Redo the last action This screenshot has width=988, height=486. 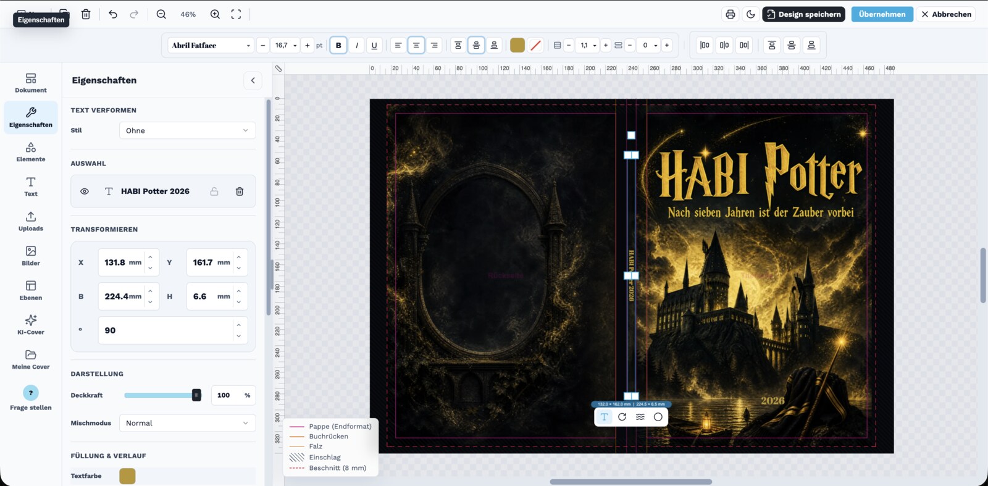pyautogui.click(x=134, y=14)
